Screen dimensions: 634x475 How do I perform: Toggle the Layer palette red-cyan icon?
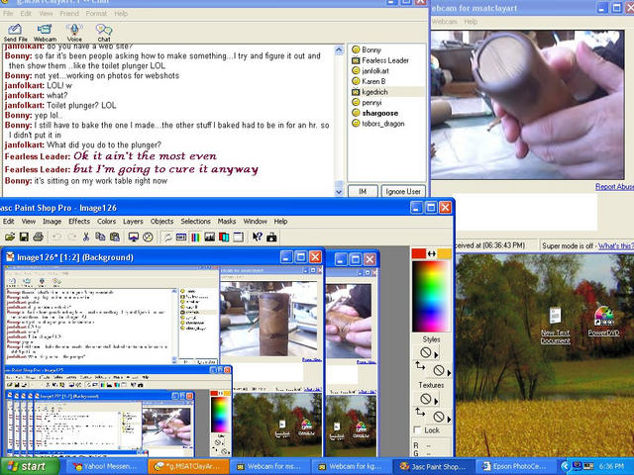coord(224,237)
